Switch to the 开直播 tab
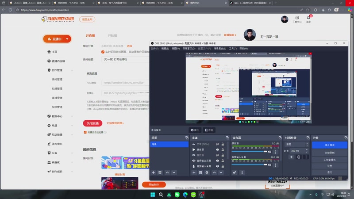The height and width of the screenshot is (199, 354). pyautogui.click(x=90, y=36)
